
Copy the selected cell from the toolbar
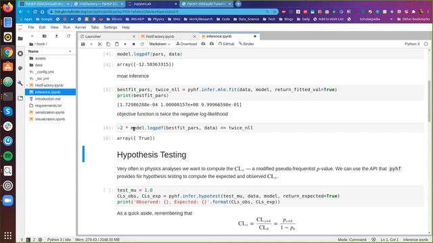(x=108, y=44)
